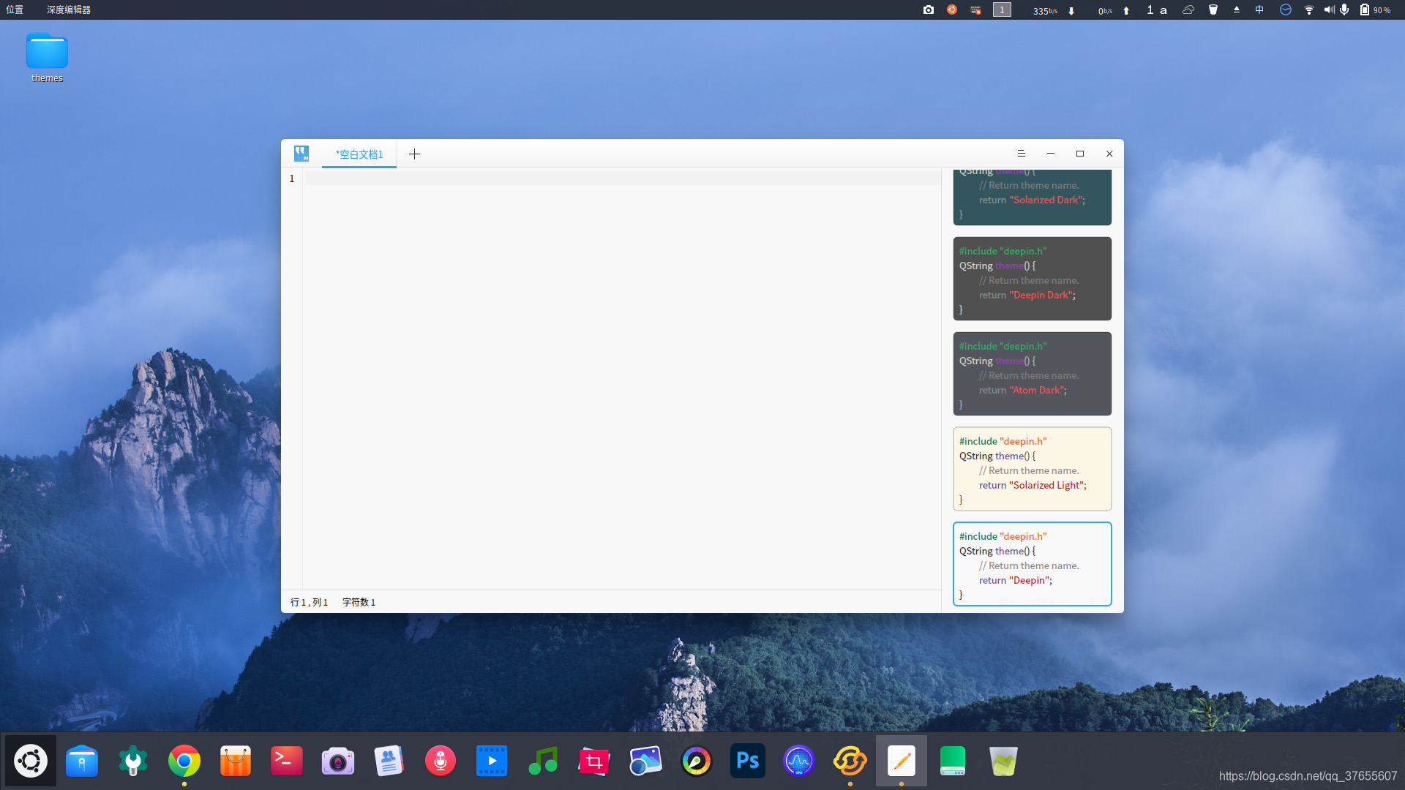
Task: Click the eject tray icon
Action: pyautogui.click(x=1237, y=10)
